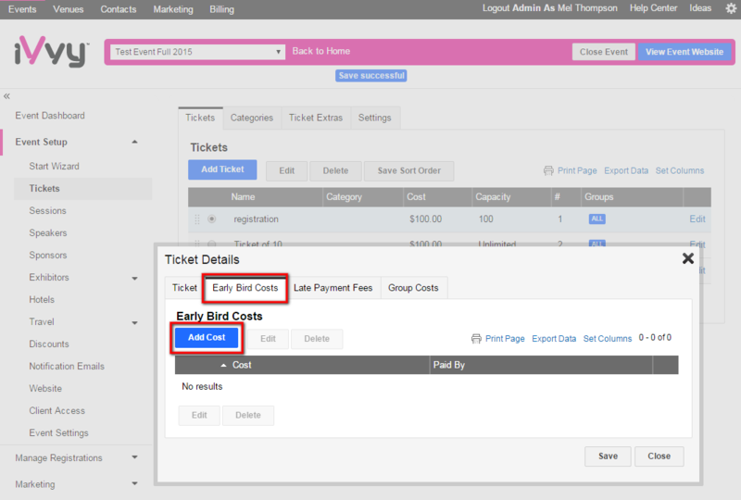Click Print Page link in dialog
This screenshot has width=741, height=500.
coord(505,338)
